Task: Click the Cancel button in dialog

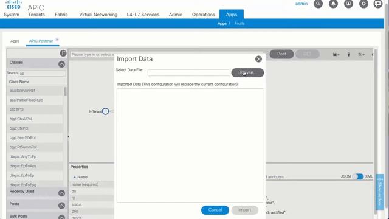Action: [215, 210]
